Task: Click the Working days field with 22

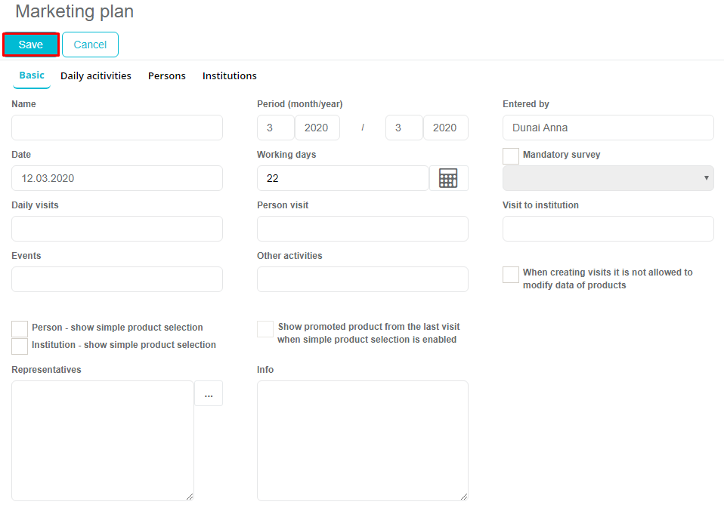Action: pos(342,178)
